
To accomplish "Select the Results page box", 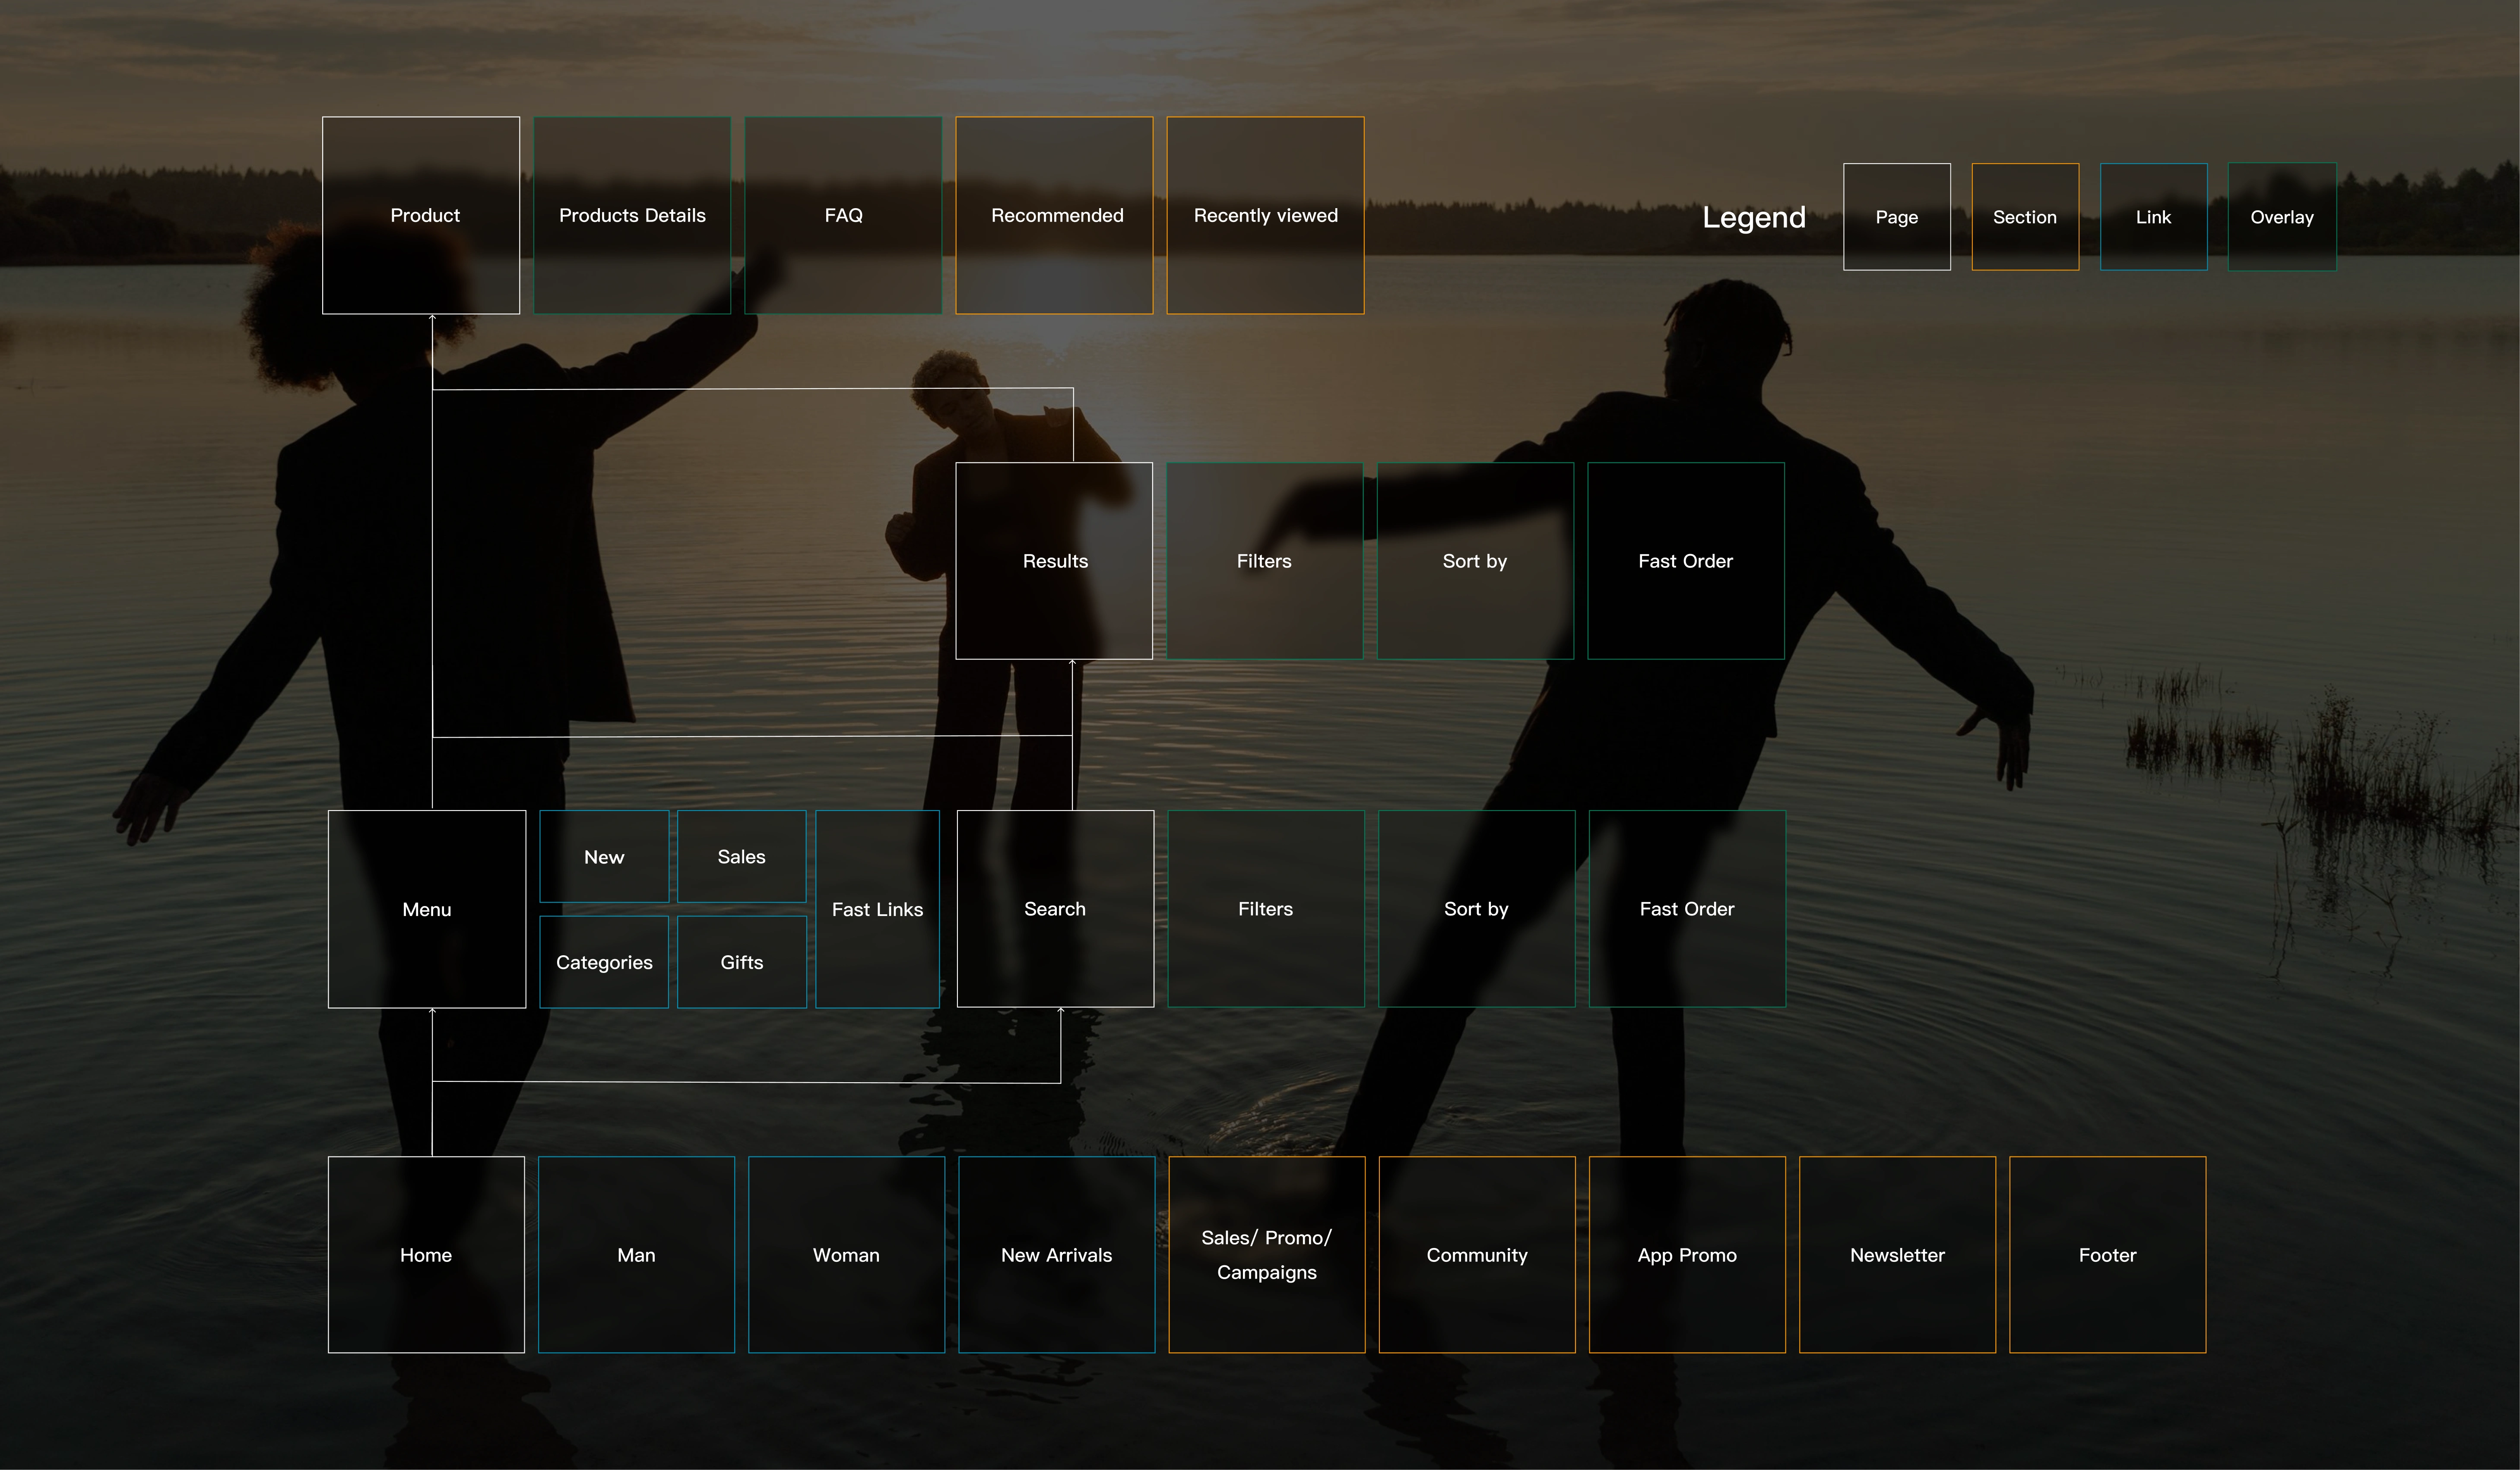I will (x=1054, y=561).
